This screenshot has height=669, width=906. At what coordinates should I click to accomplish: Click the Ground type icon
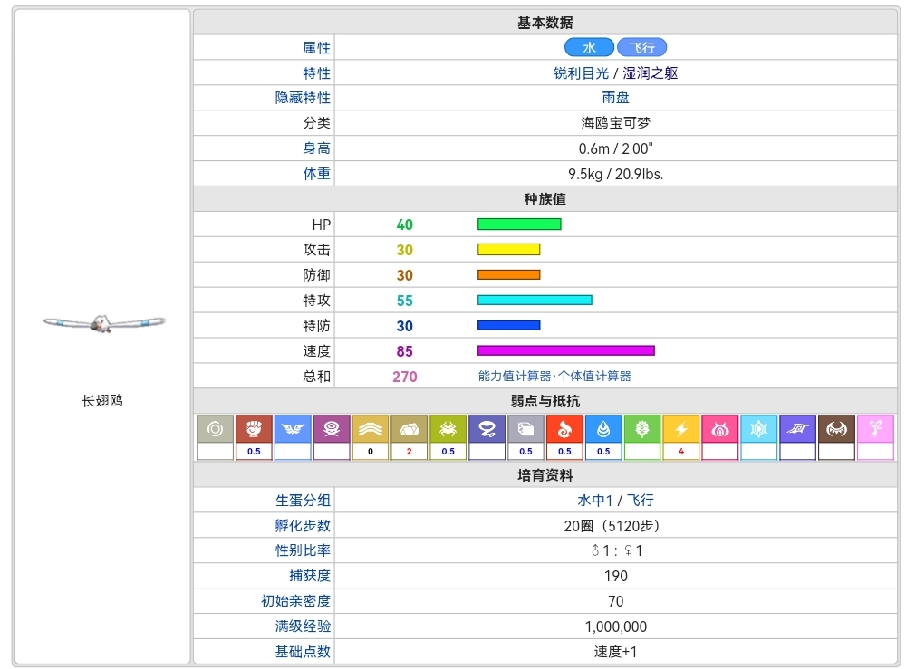[371, 429]
